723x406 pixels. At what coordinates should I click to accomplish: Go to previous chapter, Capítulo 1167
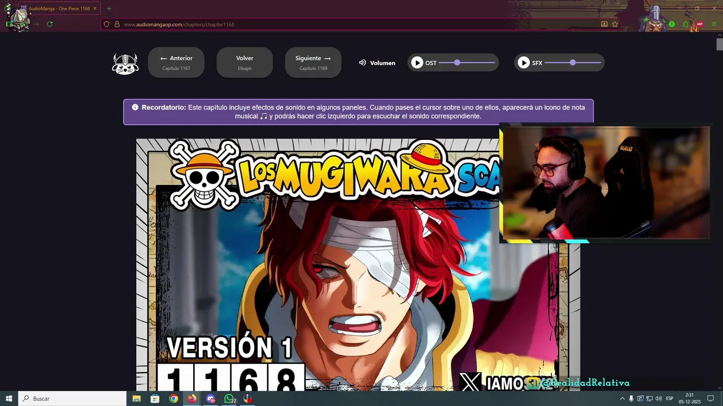176,63
